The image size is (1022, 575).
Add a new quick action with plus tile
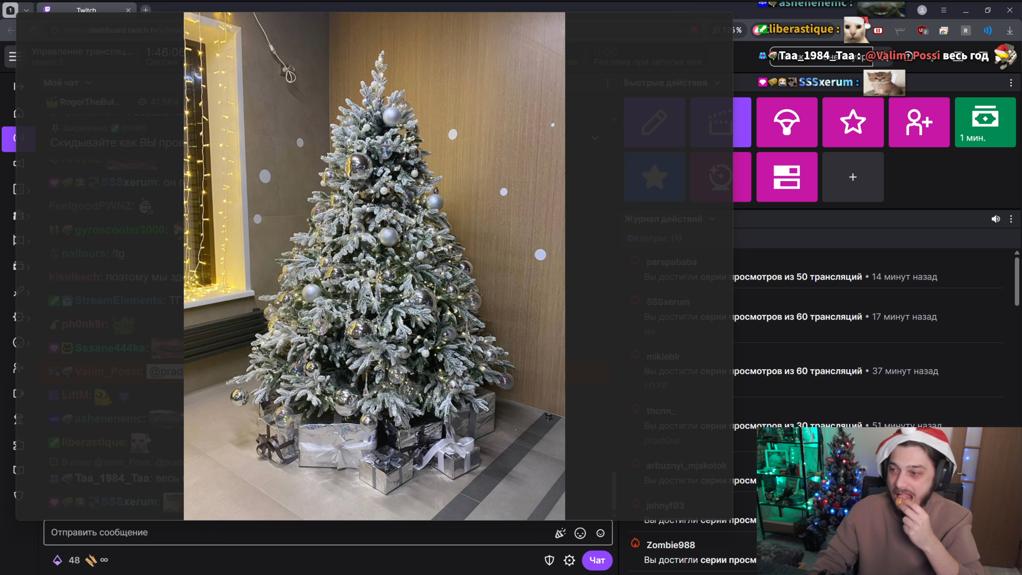tap(853, 176)
